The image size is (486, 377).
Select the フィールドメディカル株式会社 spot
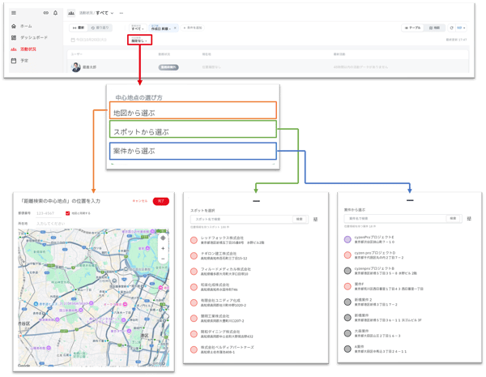point(222,272)
